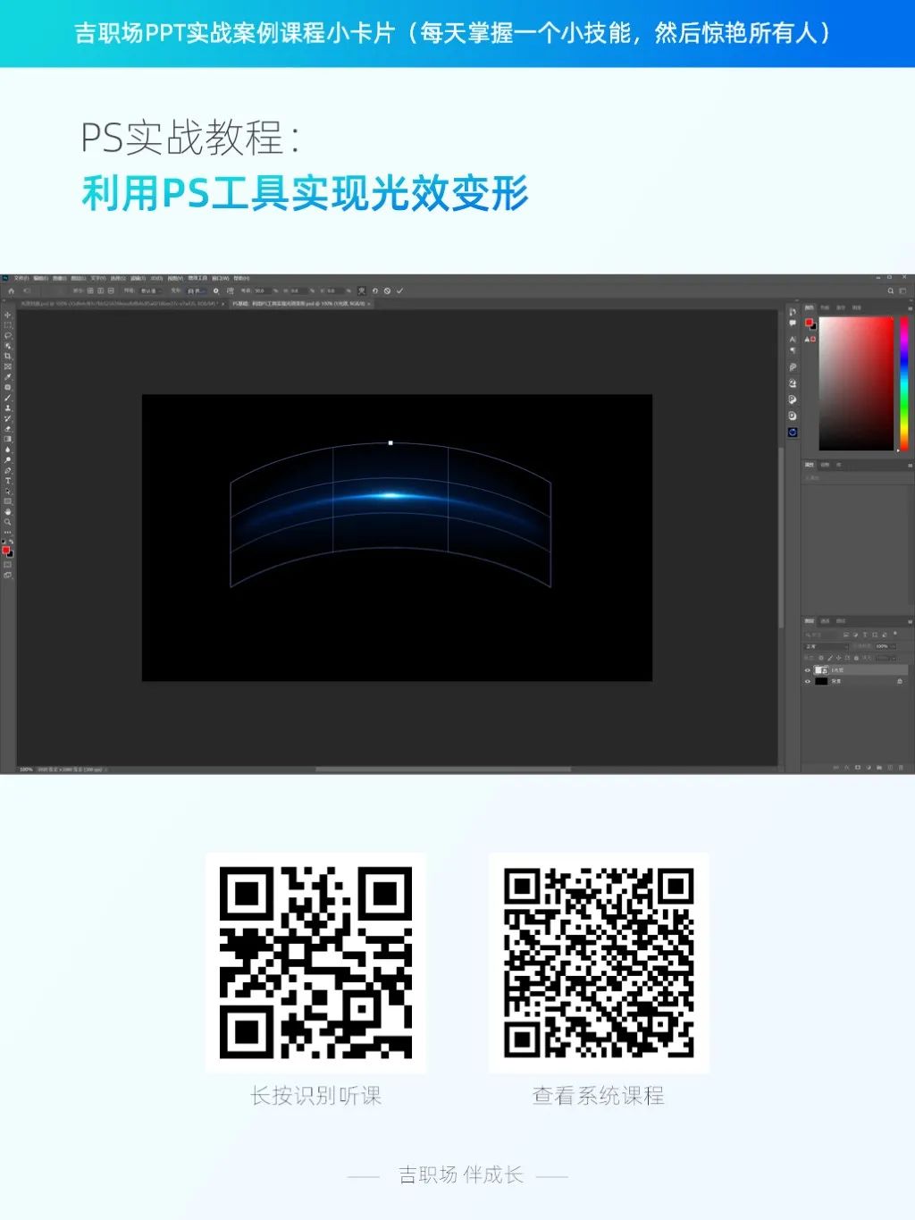
Task: Open the search magnifier at top right
Action: 890,290
